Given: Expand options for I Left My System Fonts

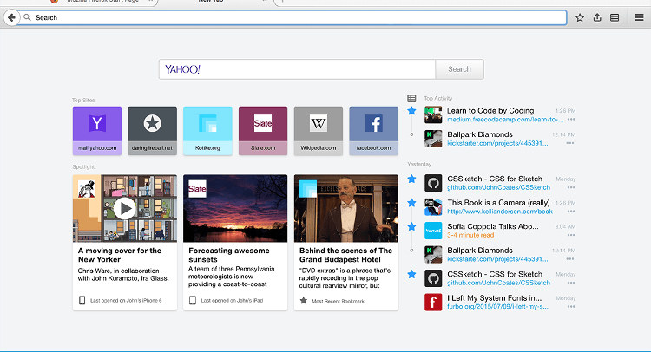Looking at the screenshot, I should (570, 306).
